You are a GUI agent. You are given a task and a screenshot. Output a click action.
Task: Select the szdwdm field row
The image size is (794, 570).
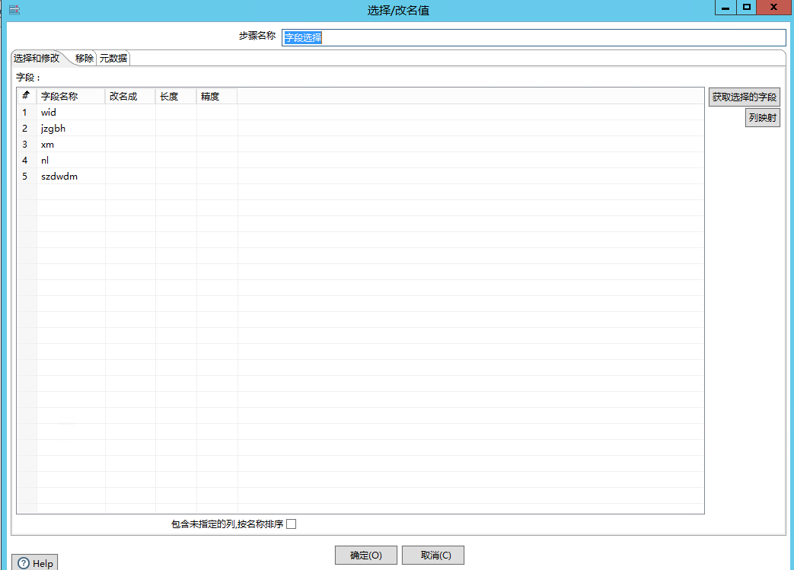point(360,176)
